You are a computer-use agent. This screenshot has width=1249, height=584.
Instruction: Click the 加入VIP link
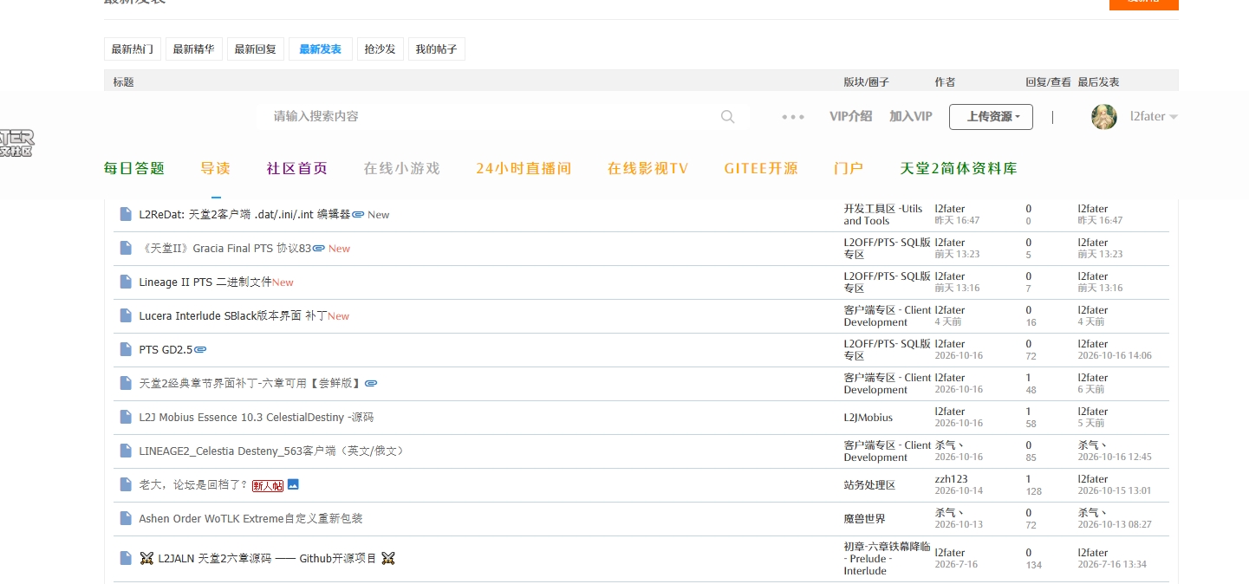coord(910,116)
